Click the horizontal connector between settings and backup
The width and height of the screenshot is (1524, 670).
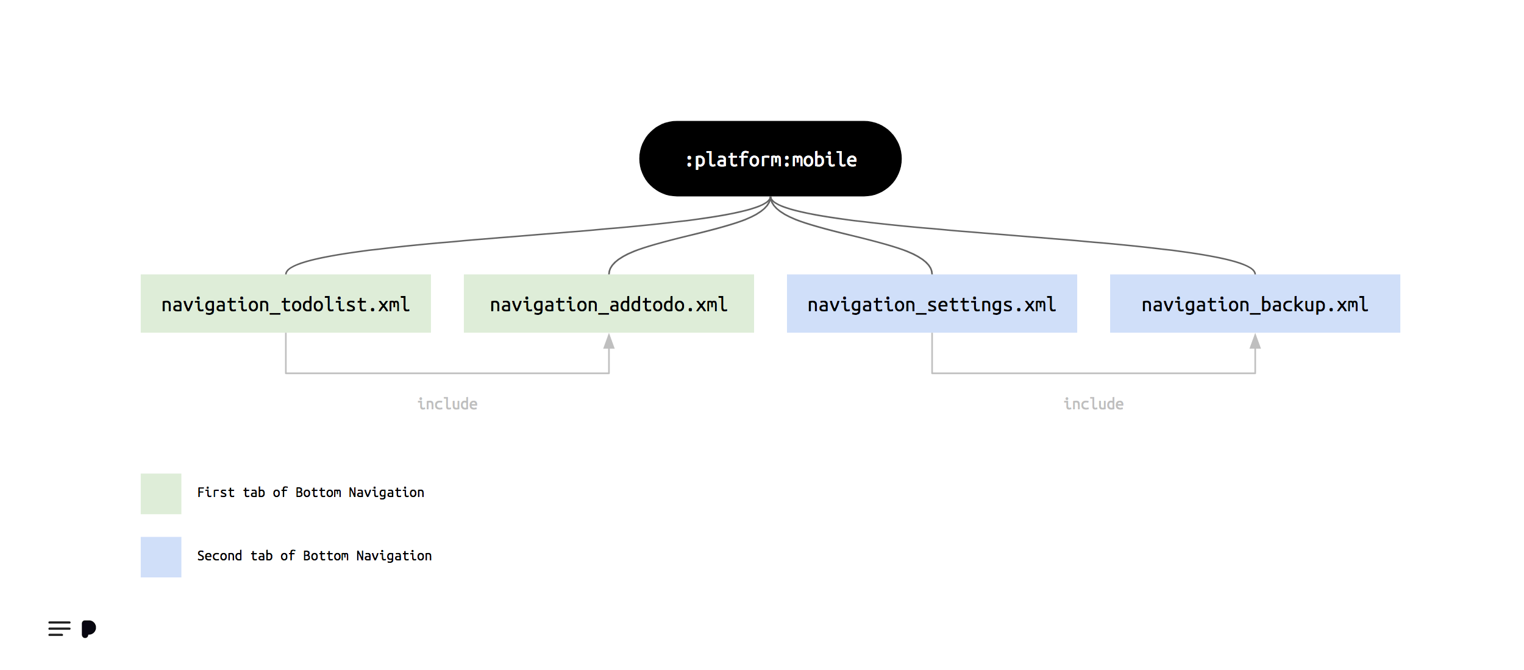click(1094, 373)
